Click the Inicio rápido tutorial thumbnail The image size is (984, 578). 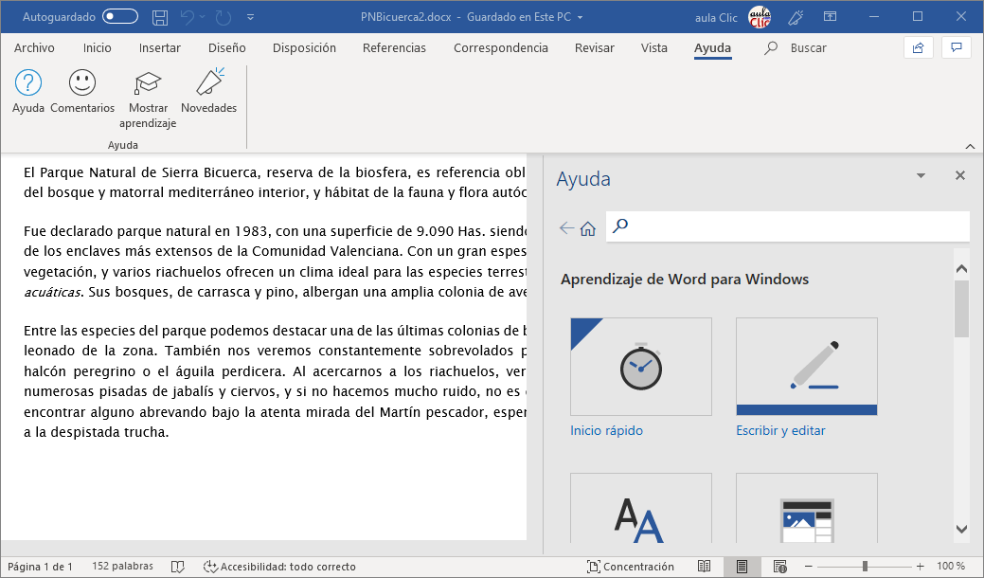[x=640, y=367]
